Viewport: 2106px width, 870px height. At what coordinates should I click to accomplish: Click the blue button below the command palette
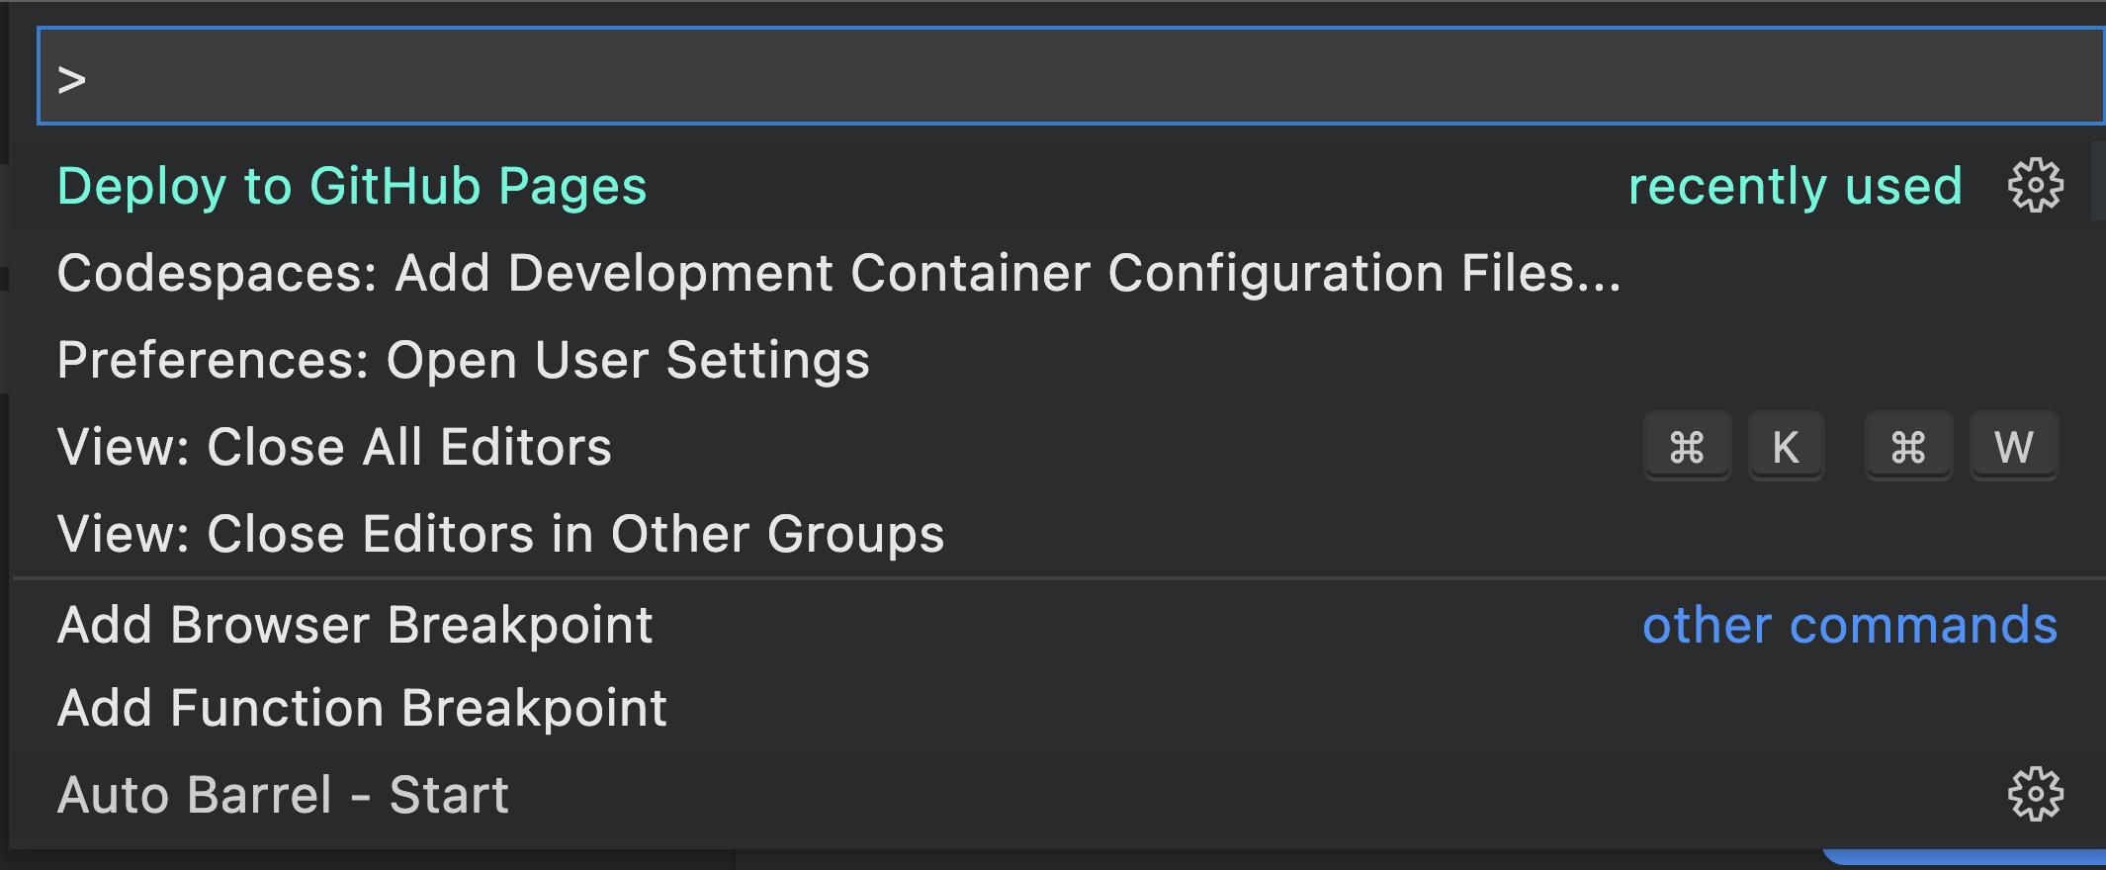[x=1965, y=856]
